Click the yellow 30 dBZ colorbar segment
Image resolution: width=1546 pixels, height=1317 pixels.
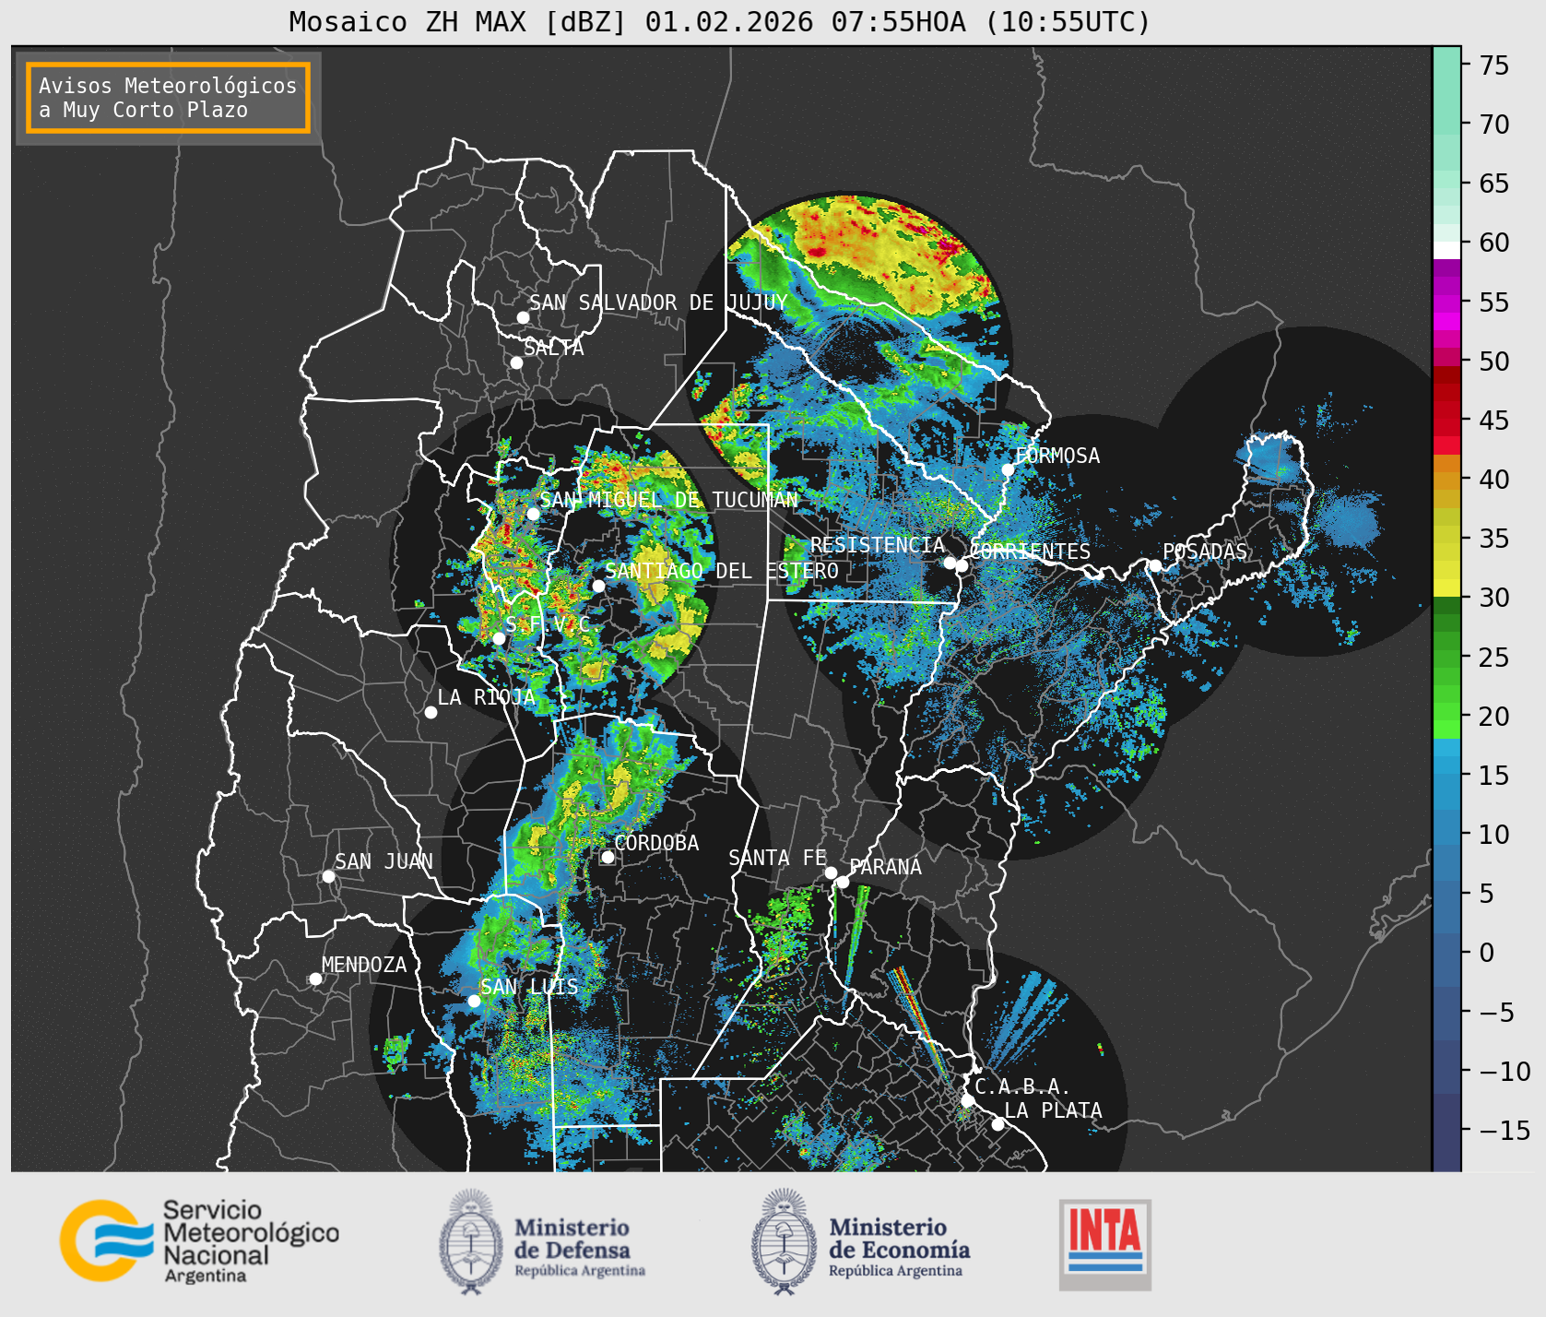click(1446, 588)
